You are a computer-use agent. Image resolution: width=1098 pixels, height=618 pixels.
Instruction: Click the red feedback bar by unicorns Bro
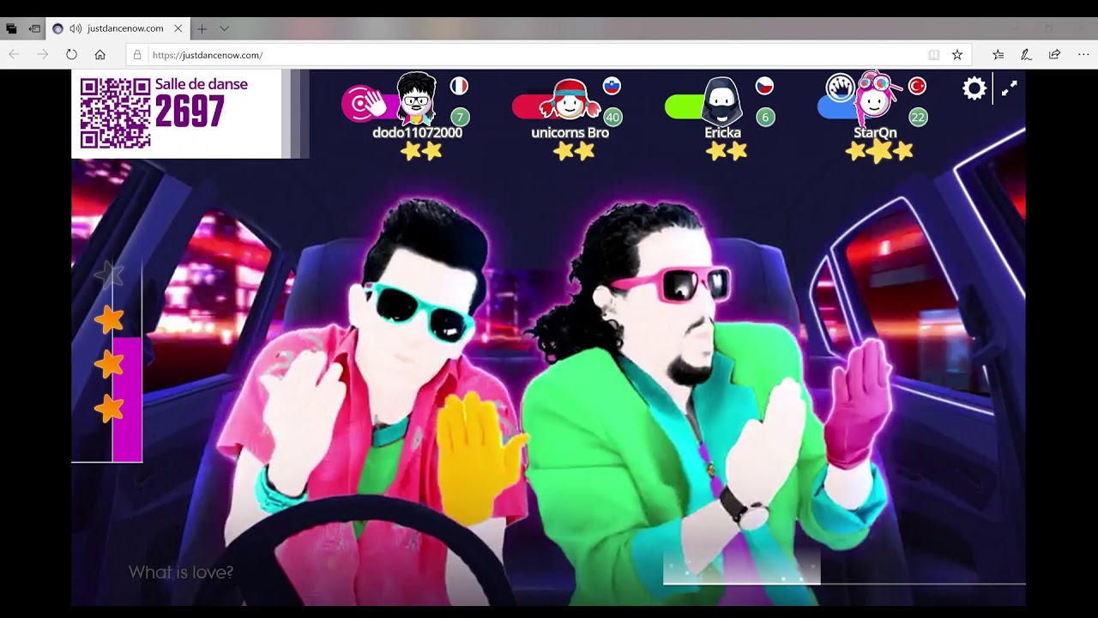pos(532,106)
